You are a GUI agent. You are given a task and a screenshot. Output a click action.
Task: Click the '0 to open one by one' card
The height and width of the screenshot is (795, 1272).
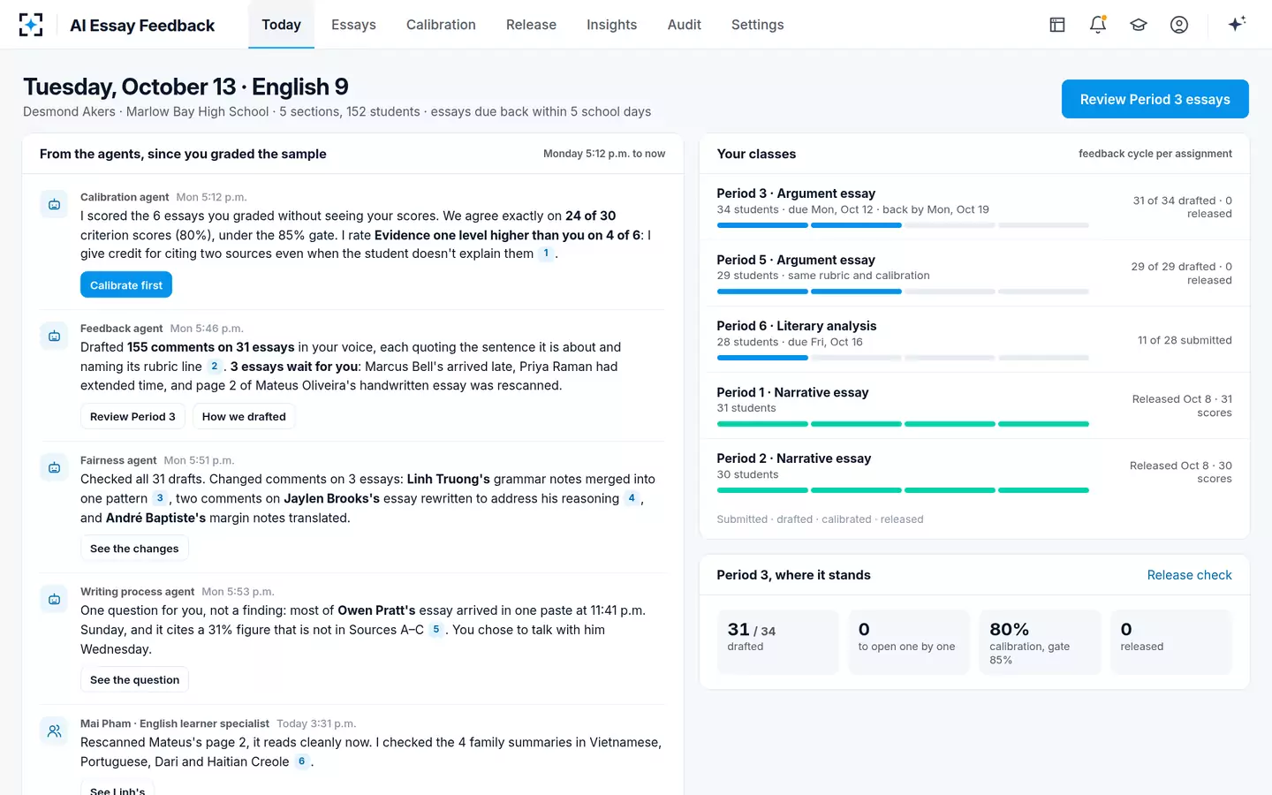pos(908,642)
